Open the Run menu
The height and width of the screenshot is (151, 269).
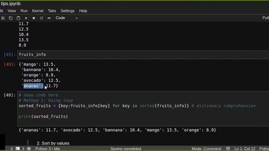(24, 11)
